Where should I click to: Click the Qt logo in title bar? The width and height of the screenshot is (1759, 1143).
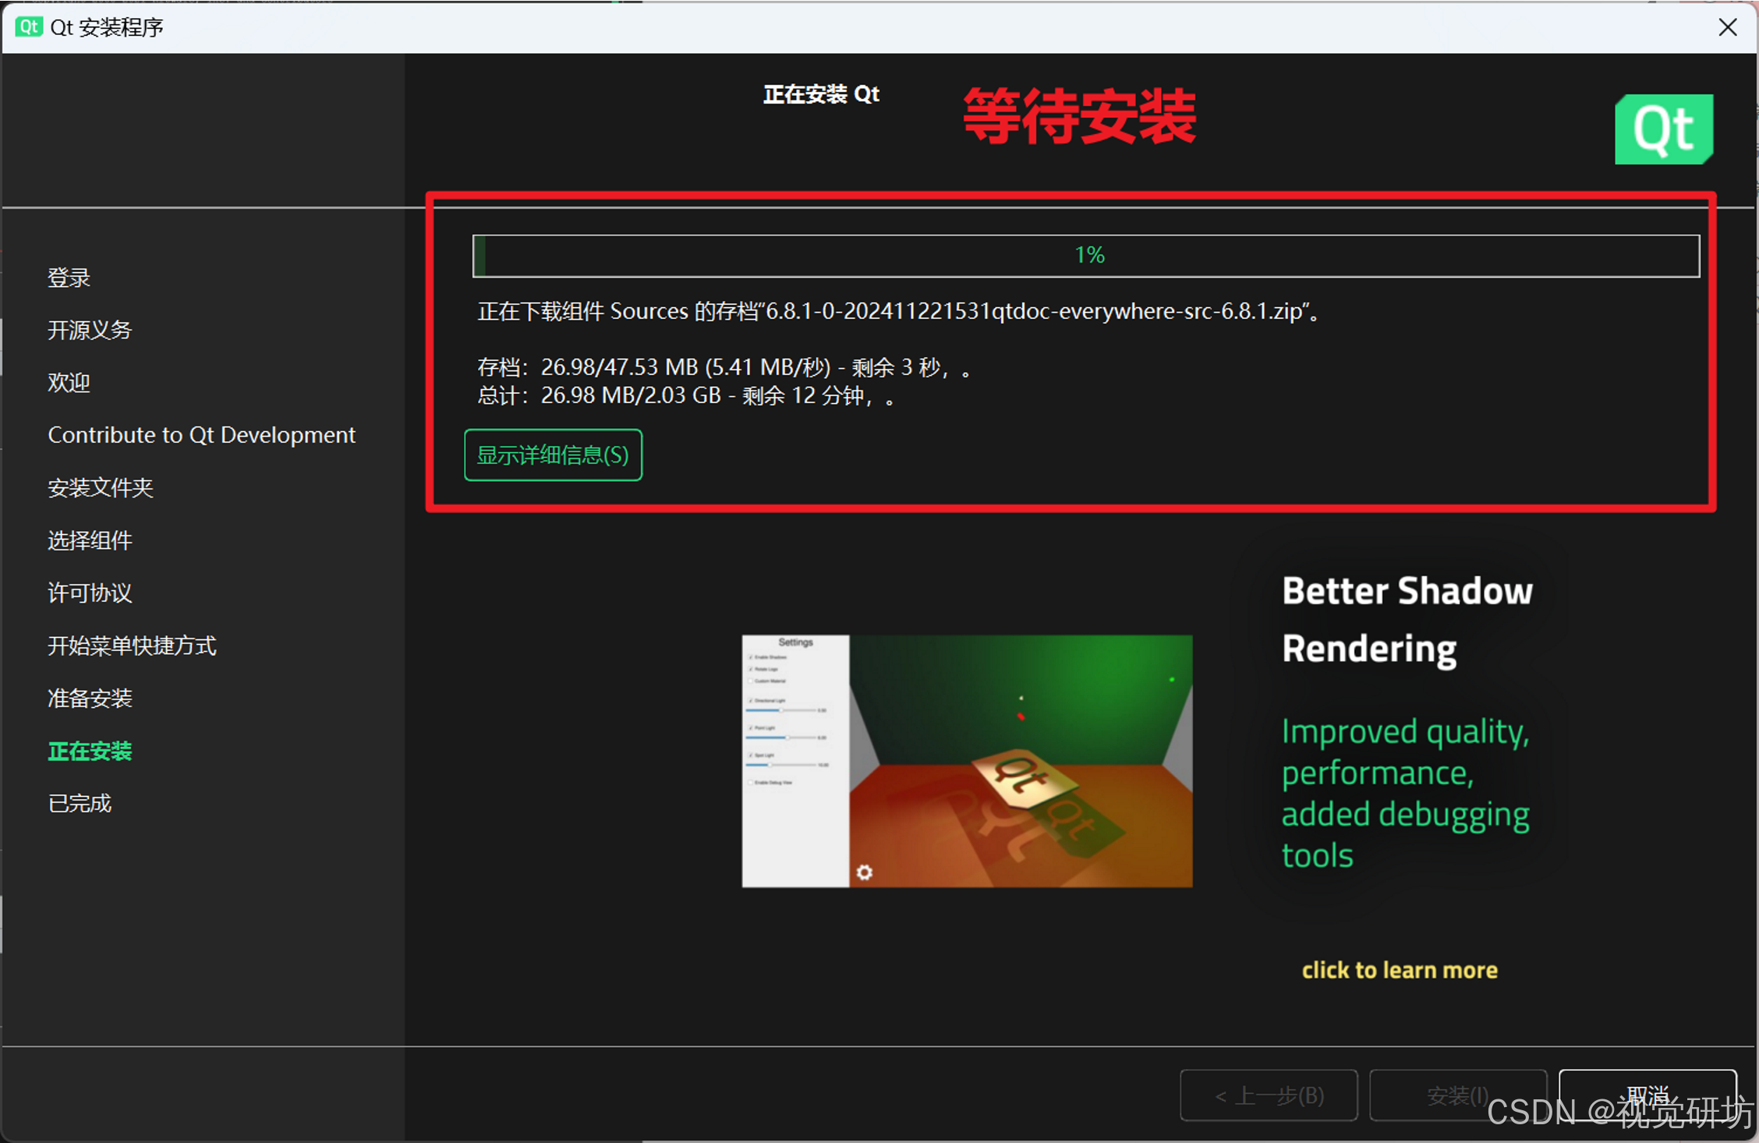(29, 27)
